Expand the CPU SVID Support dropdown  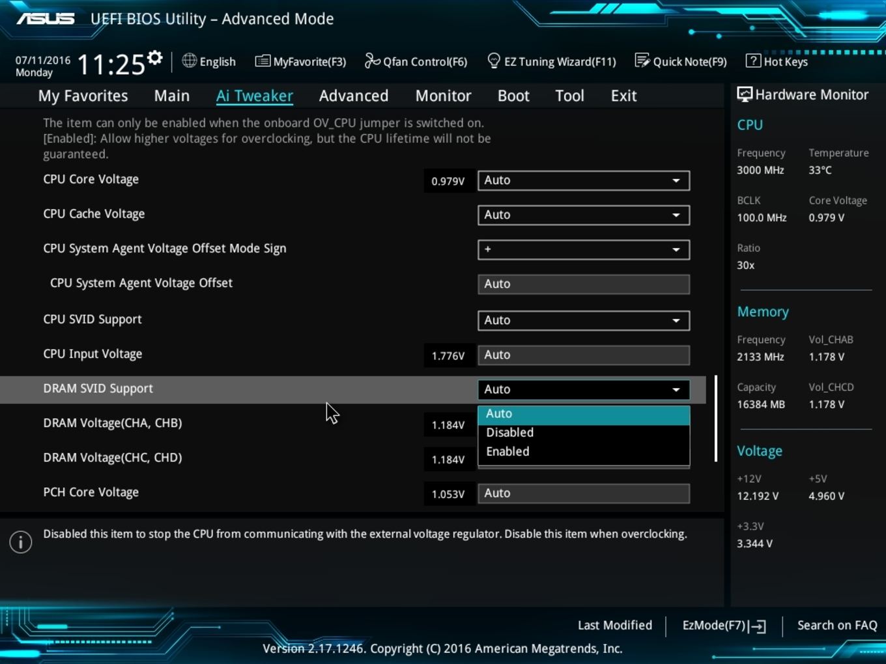pos(584,320)
